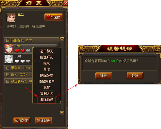Click the 取消 cancel button
161x129 pixels.
pos(135,76)
